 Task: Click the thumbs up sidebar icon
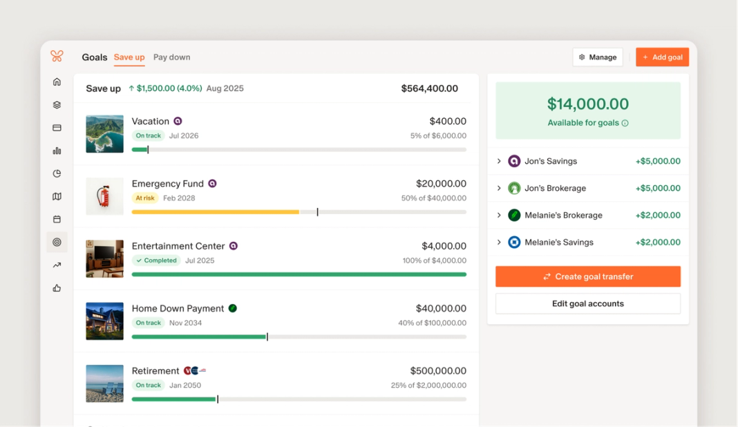[57, 288]
